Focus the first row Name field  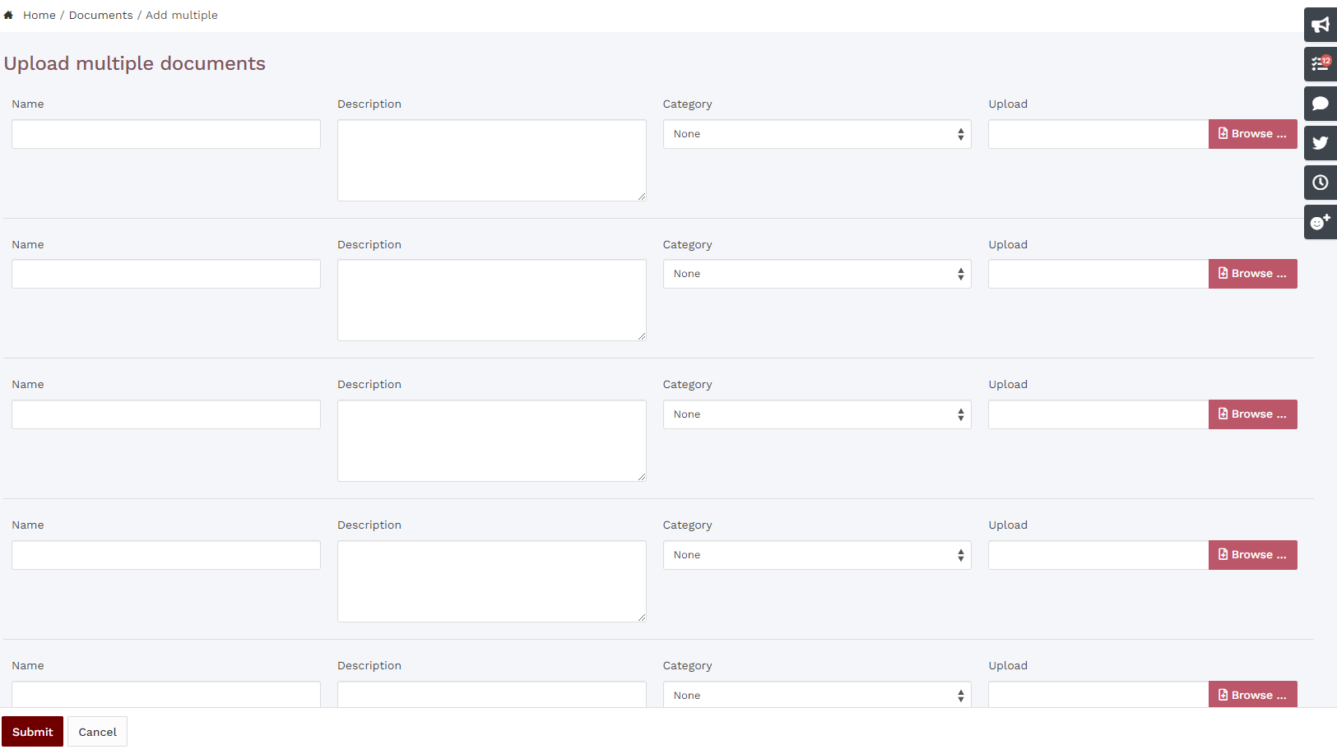point(165,134)
